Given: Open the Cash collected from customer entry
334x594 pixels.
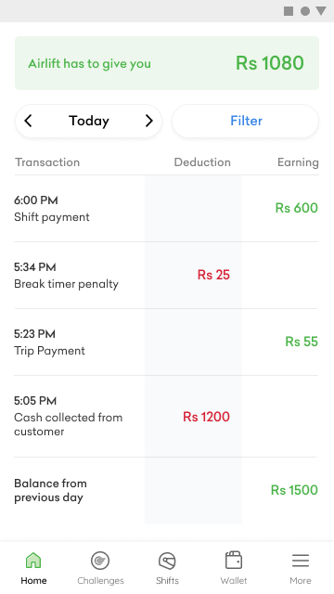Looking at the screenshot, I should 166,417.
